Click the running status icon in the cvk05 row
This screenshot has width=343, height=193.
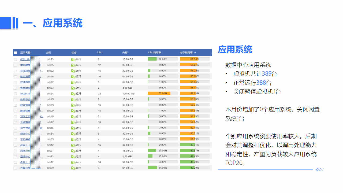click(73, 139)
